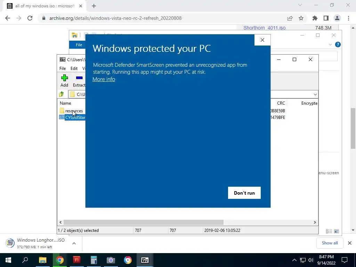
Task: Open the taskbar clock and date
Action: click(326, 260)
